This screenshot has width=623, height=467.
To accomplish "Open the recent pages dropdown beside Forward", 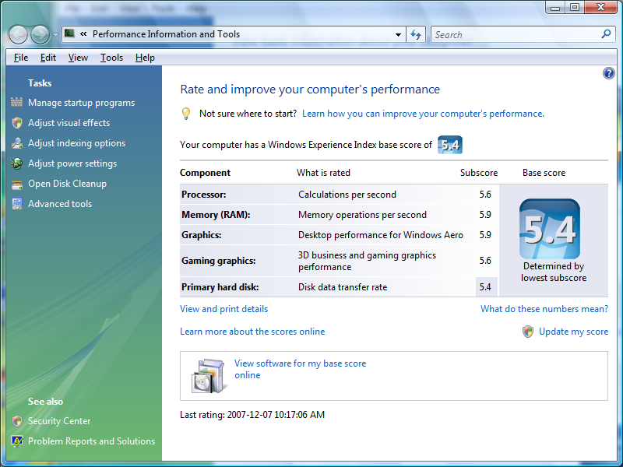I will [55, 35].
